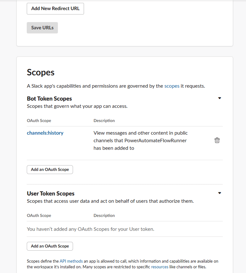This screenshot has height=273, width=246.
Task: Click OAuth Scope column header in Bot table
Action: click(39, 121)
